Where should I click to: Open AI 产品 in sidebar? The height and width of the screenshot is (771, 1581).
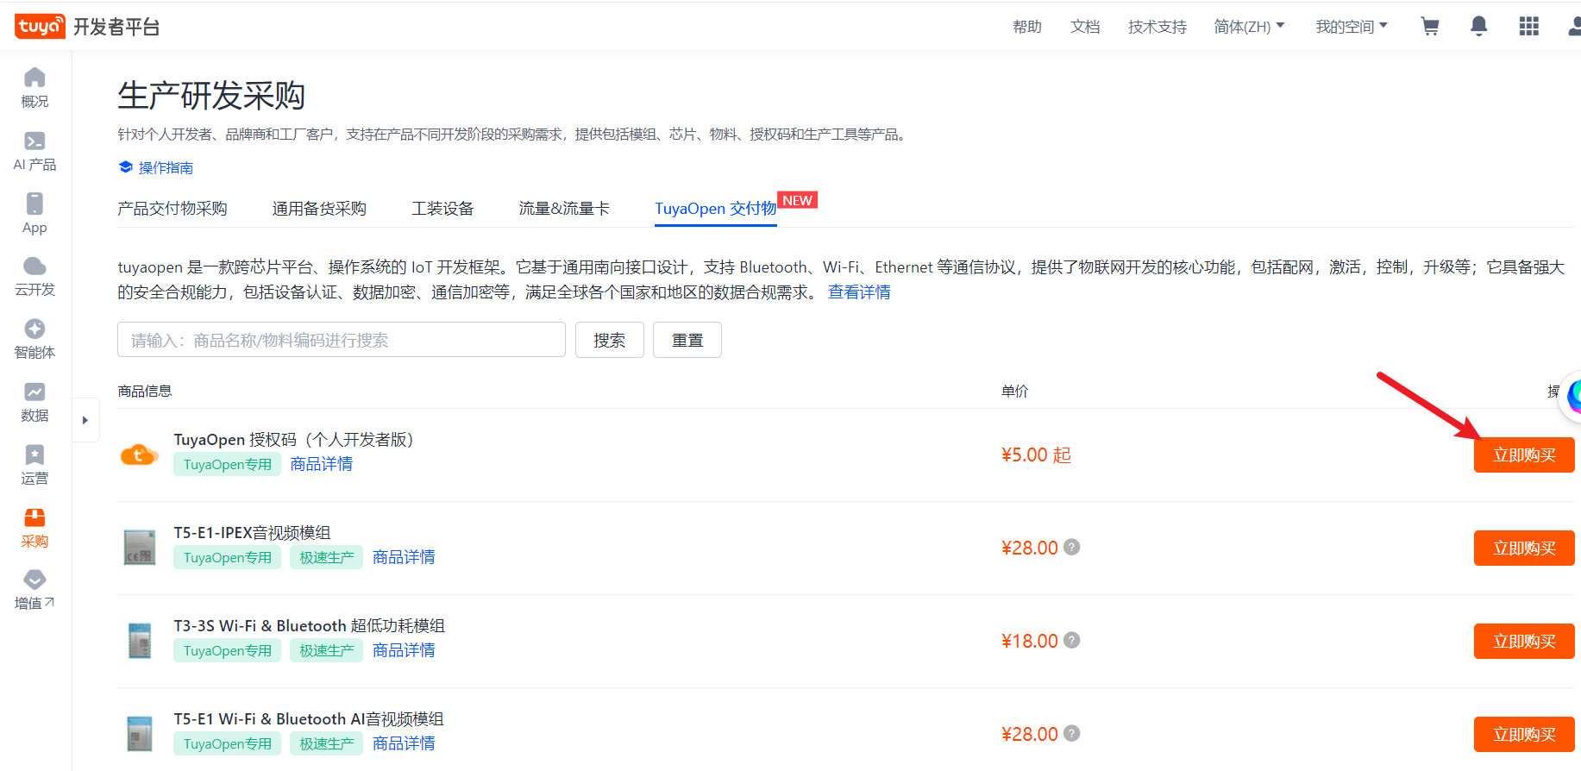pos(35,151)
